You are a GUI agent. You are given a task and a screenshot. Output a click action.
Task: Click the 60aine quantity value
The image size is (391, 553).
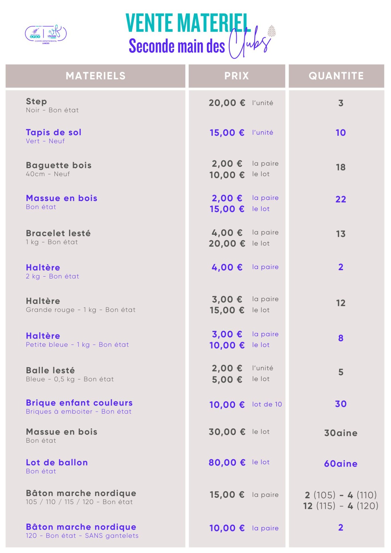(x=341, y=464)
